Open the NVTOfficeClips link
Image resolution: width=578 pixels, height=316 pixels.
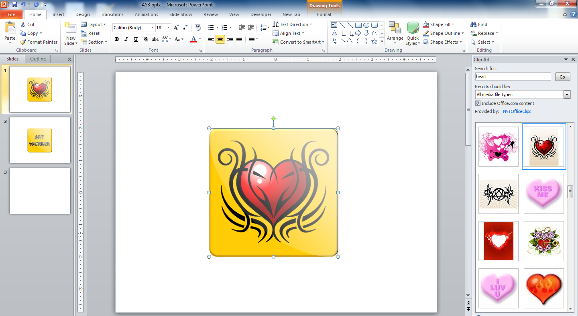click(517, 111)
